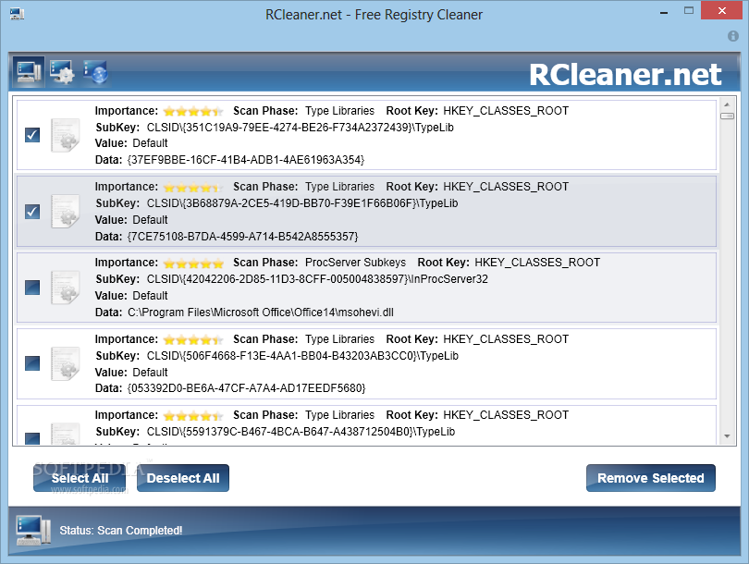
Task: Open the globe web update icon
Action: coord(95,72)
